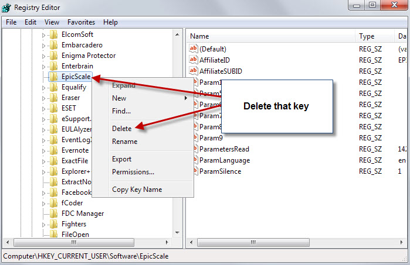Select the Fighters folder icon
This screenshot has height=265, width=410.
[x=54, y=224]
